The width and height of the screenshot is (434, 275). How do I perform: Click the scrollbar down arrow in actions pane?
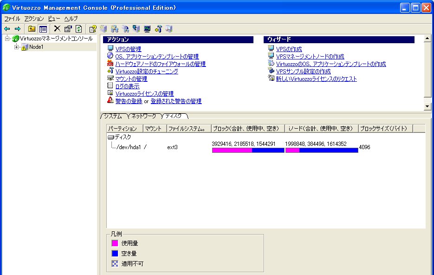(x=428, y=106)
